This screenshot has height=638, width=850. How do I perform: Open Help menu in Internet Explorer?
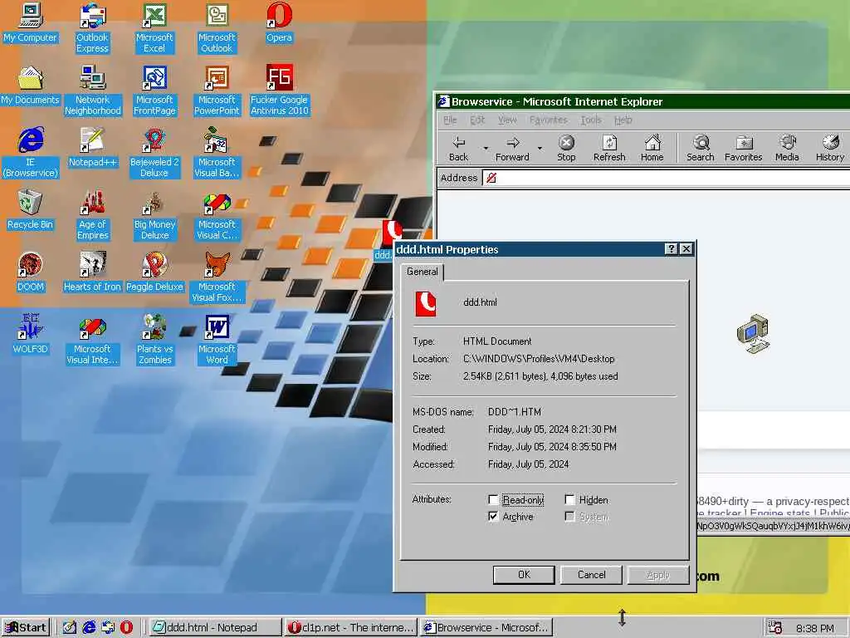623,120
